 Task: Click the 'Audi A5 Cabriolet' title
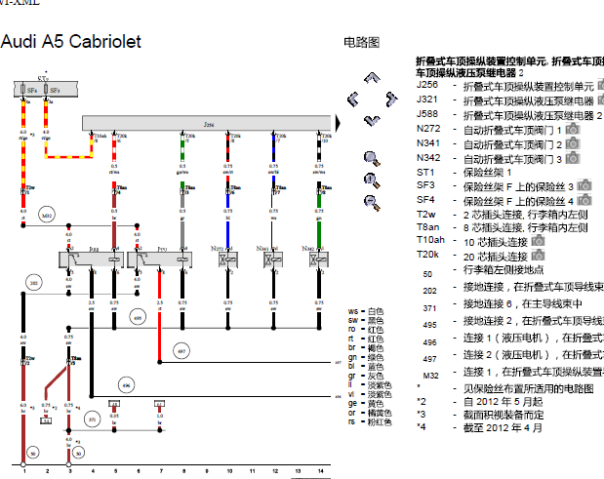pos(71,42)
